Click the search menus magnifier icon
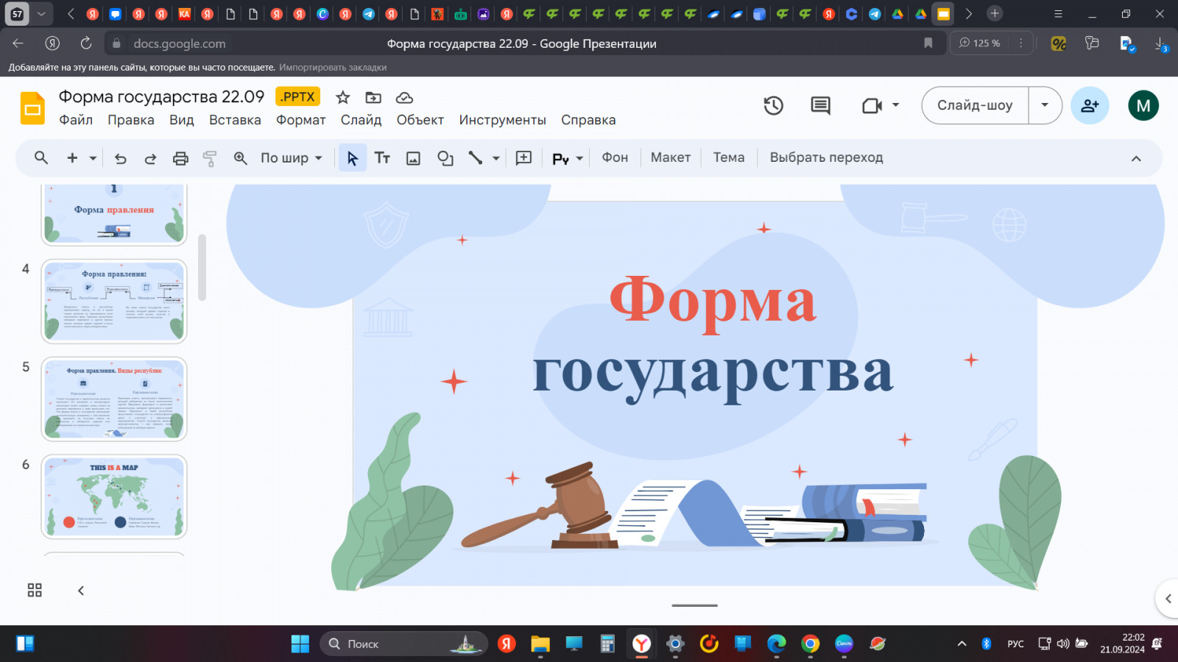 41,157
